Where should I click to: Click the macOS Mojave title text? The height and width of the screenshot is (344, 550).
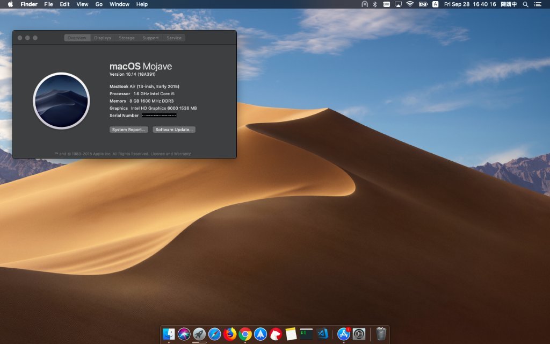[141, 66]
